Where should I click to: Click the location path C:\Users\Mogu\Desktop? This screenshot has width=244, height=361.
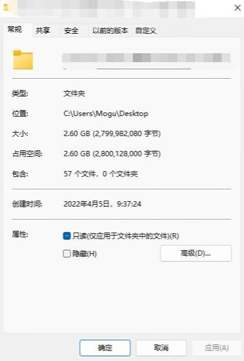pos(106,114)
